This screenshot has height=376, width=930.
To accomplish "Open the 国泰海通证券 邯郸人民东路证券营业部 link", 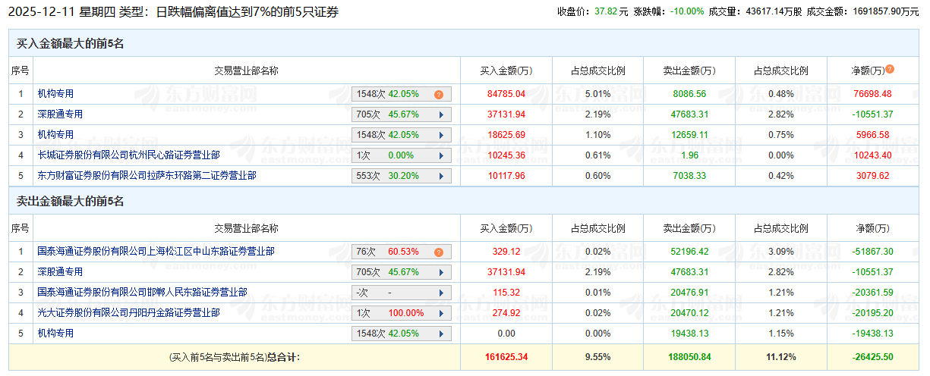I will pyautogui.click(x=143, y=293).
